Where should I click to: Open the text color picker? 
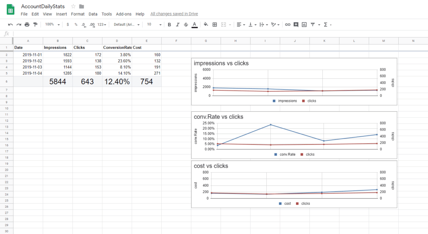click(194, 25)
